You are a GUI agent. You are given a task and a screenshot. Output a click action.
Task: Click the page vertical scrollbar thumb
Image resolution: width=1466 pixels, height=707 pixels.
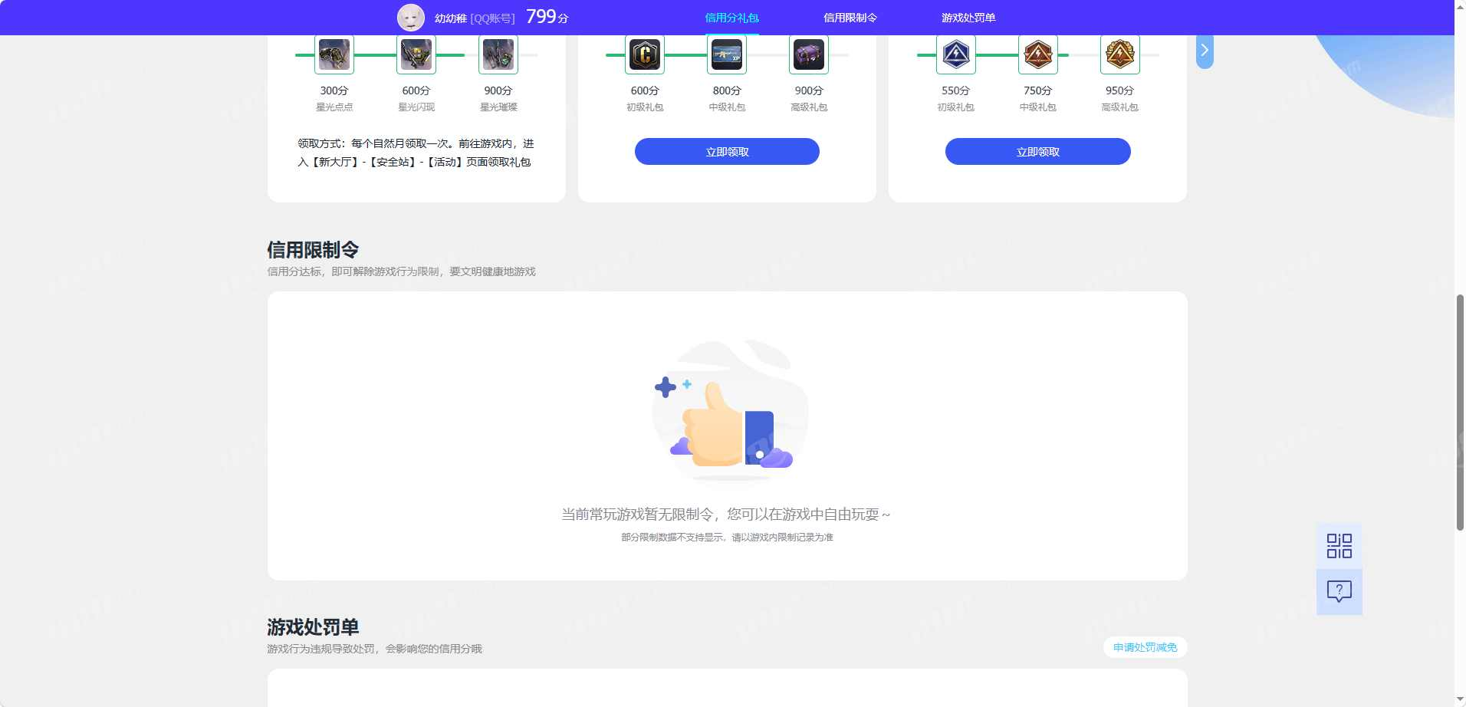pos(1460,413)
